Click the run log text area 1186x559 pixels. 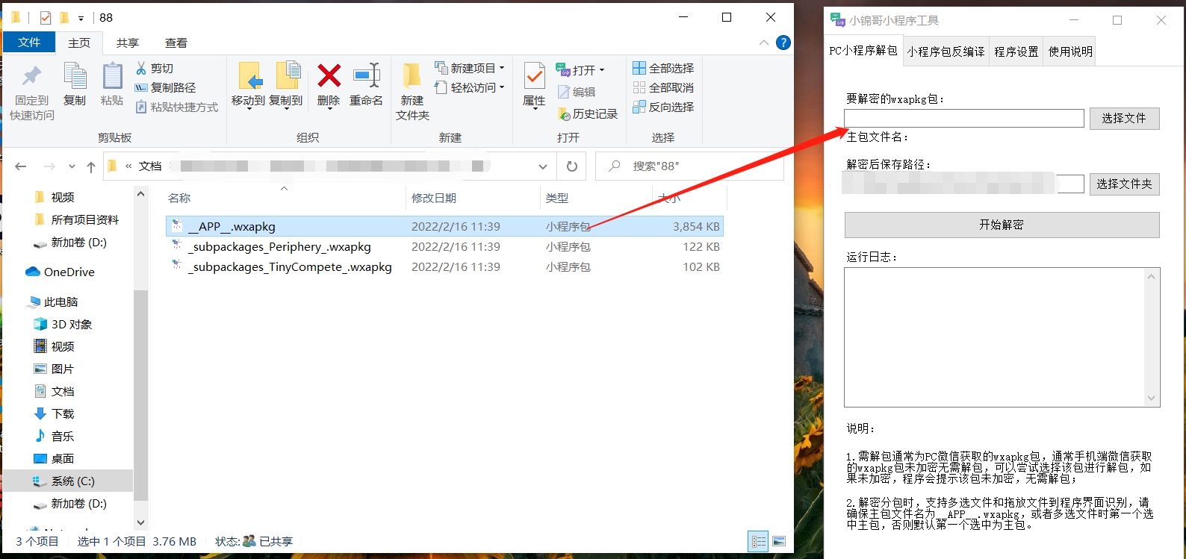[995, 337]
